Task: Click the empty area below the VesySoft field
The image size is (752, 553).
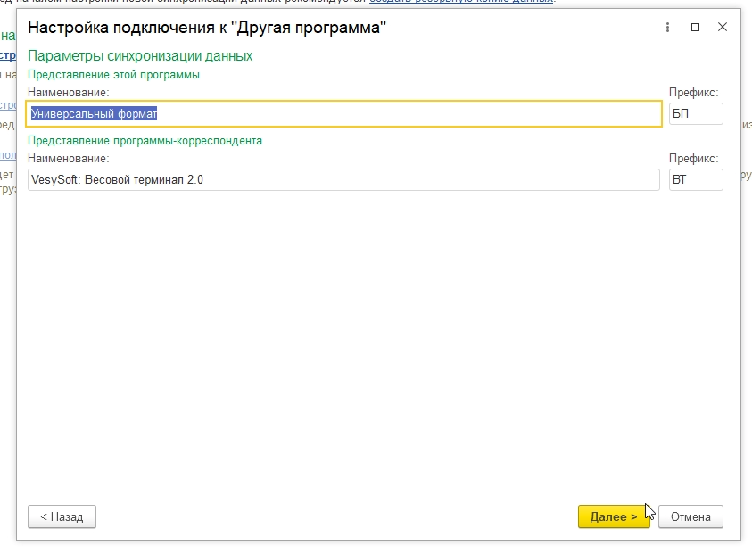Action: pos(357,339)
